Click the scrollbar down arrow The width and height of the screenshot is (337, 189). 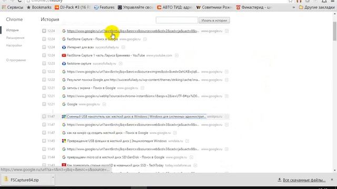click(335, 170)
